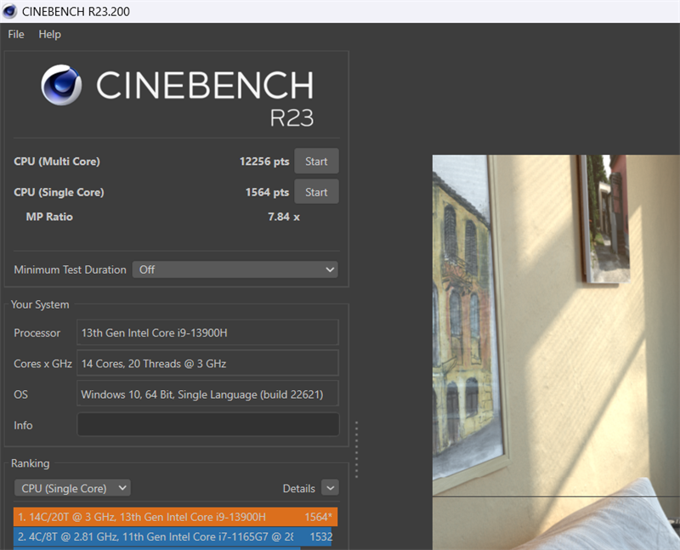Click the Details label in Ranking
This screenshot has height=550, width=680.
(x=299, y=489)
